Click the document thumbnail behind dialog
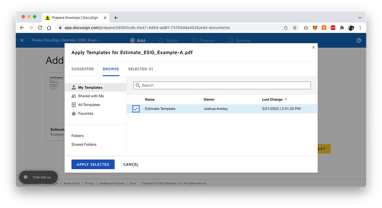 click(56, 98)
